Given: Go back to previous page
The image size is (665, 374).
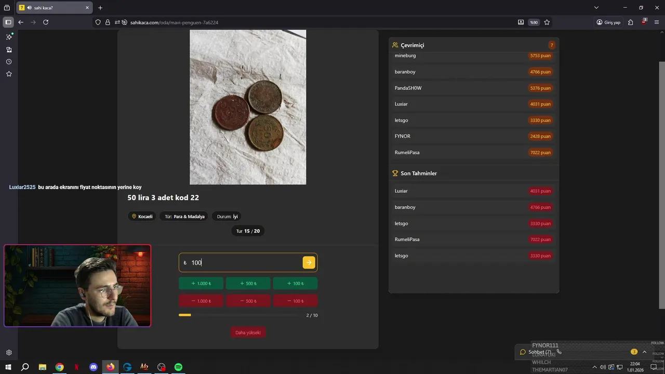Looking at the screenshot, I should coord(21,22).
